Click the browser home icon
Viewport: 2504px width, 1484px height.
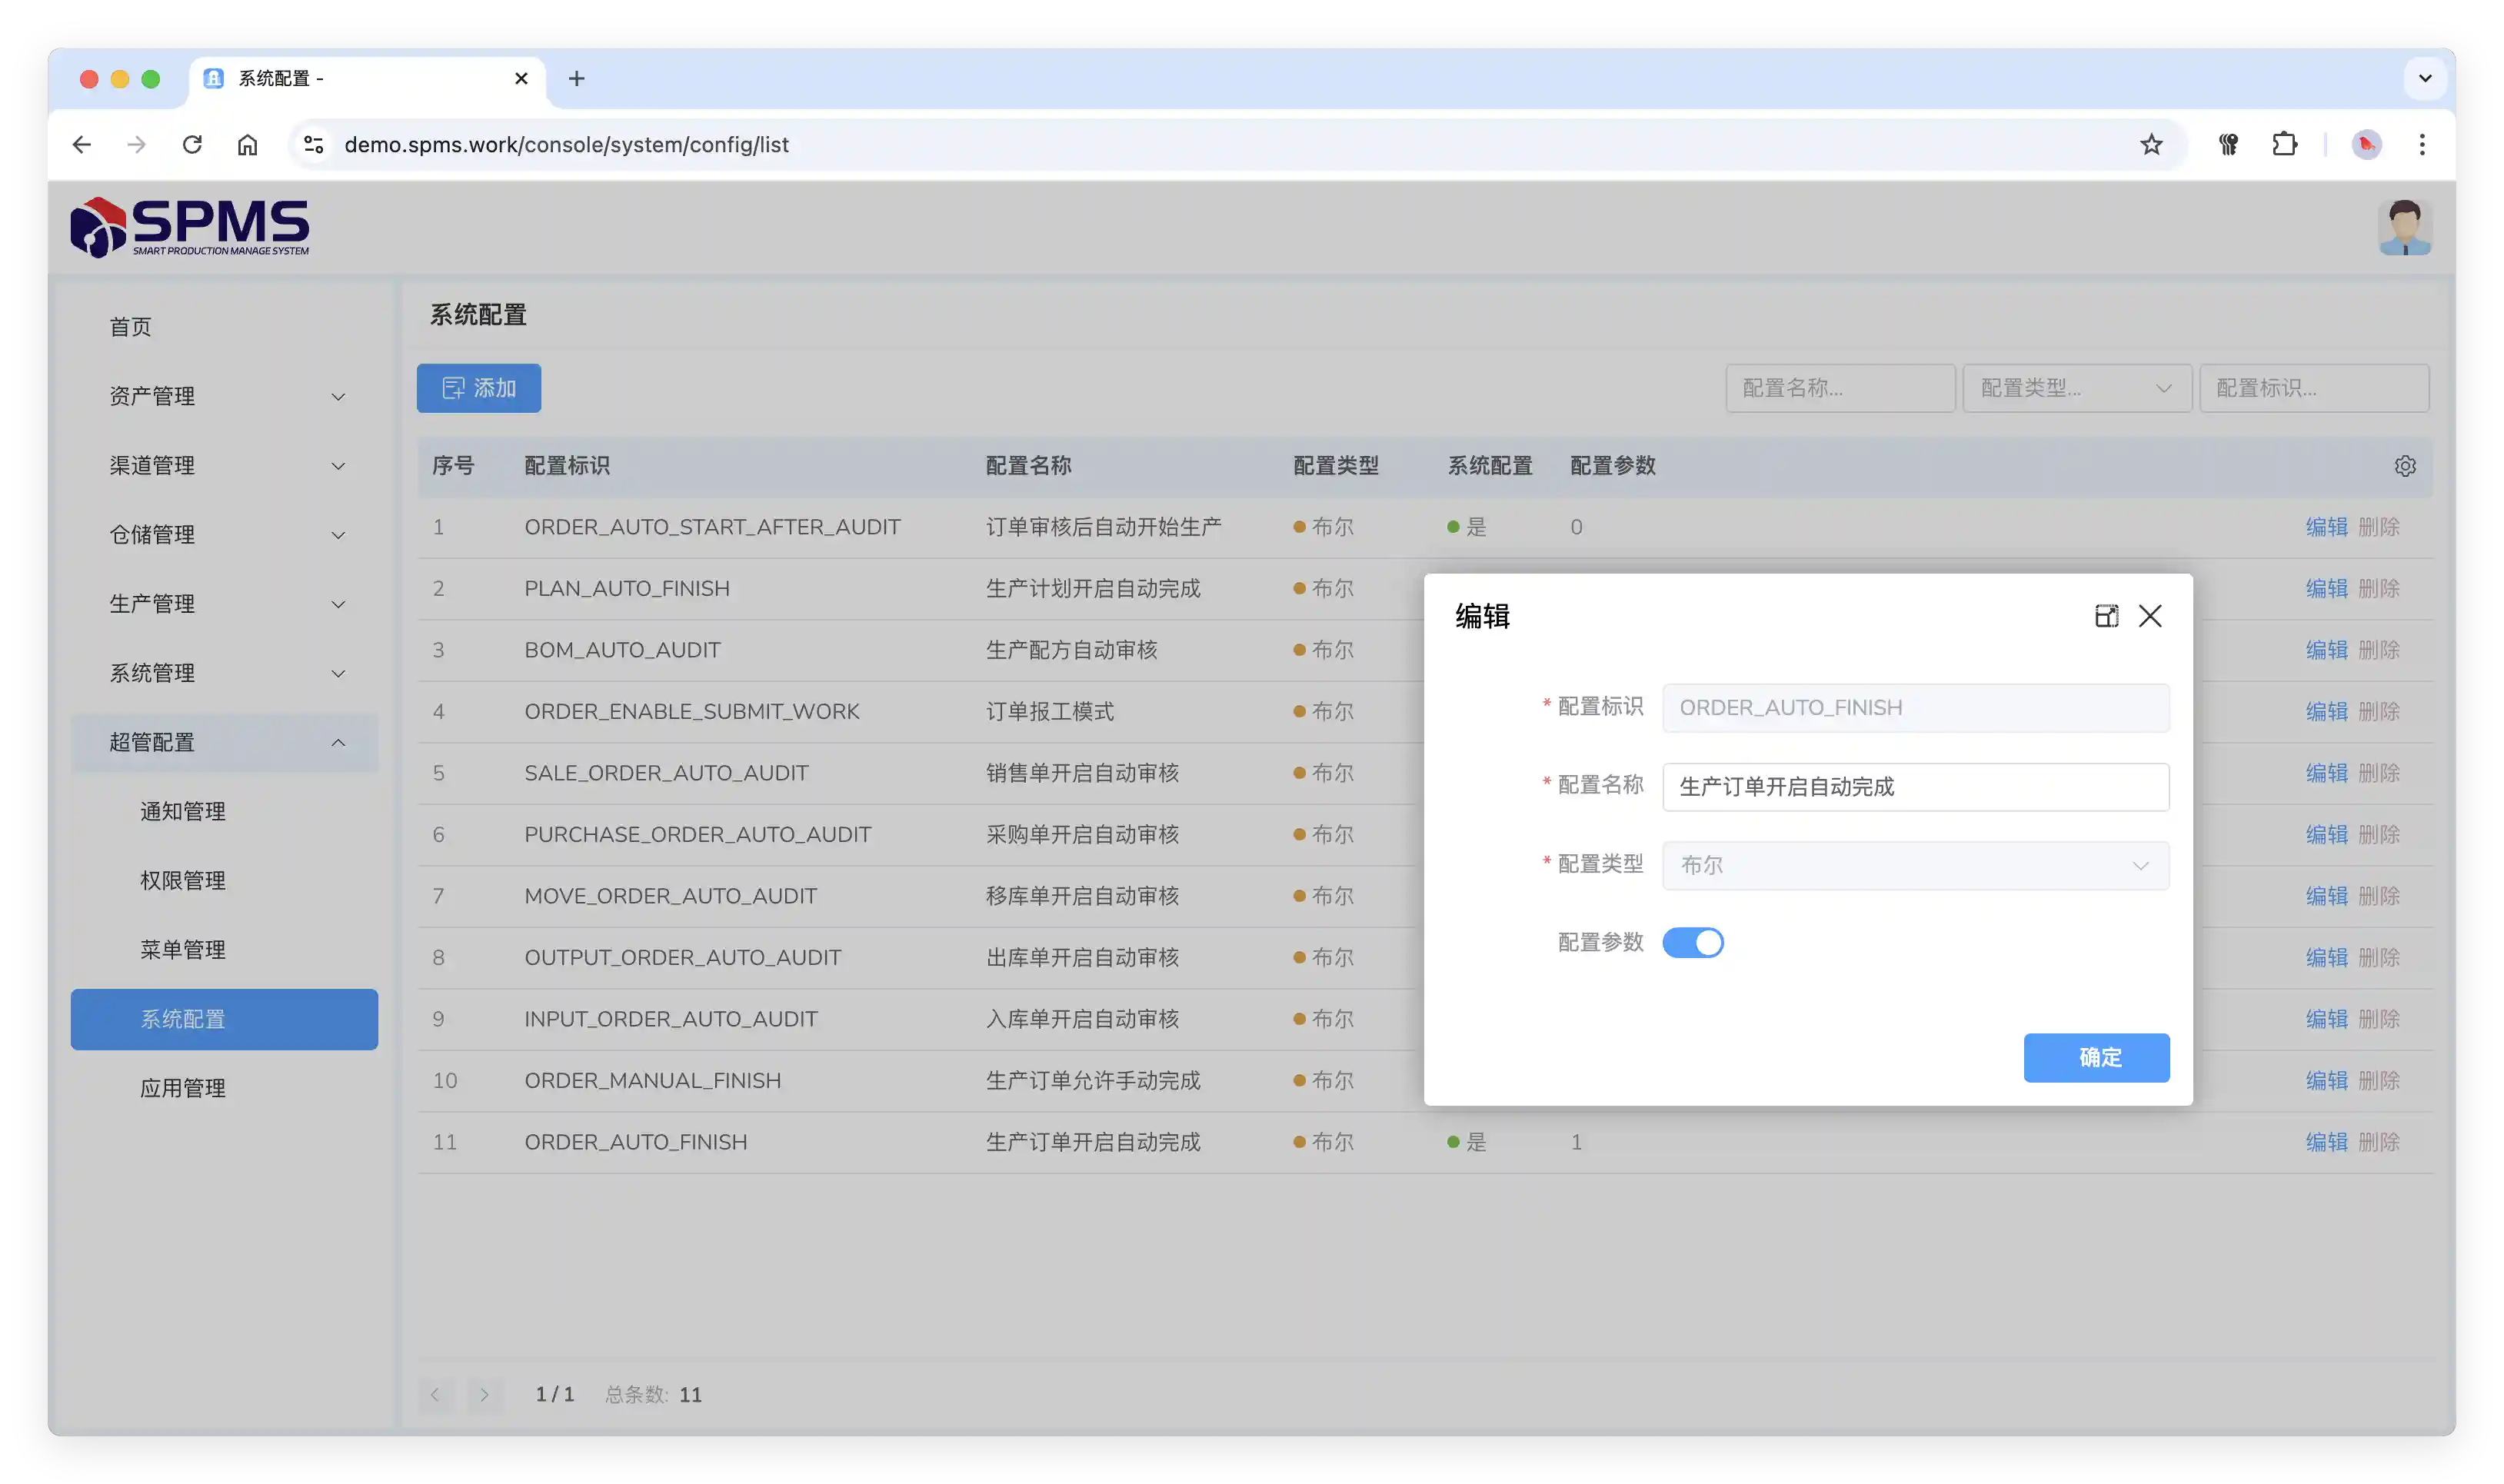pyautogui.click(x=247, y=145)
